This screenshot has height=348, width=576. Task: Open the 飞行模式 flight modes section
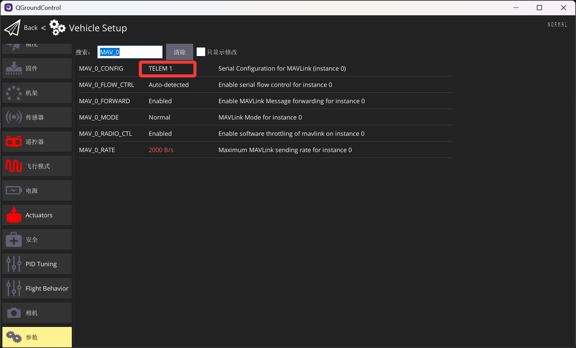click(x=37, y=166)
